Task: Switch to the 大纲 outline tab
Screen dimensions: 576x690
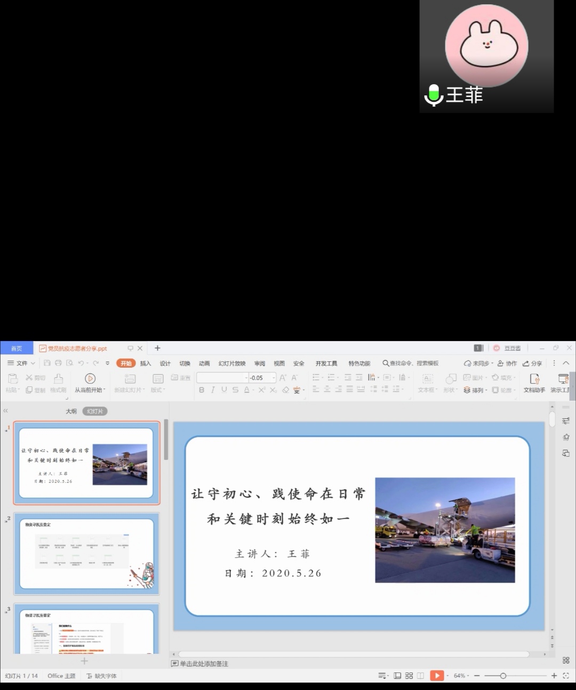Action: (x=71, y=411)
